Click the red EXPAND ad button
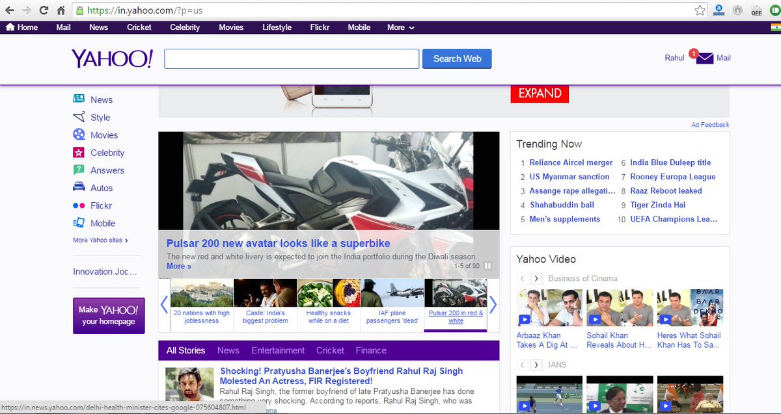 click(x=540, y=93)
